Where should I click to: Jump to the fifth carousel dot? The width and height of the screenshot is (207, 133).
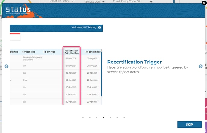click(x=110, y=117)
